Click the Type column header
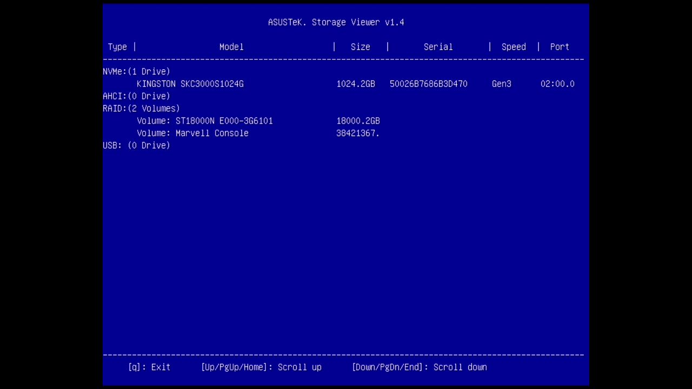692x389 pixels. [x=117, y=47]
